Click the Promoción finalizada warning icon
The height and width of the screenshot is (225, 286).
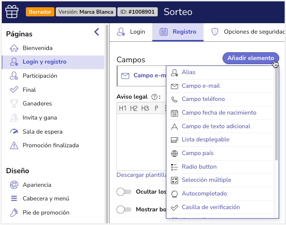[14, 145]
